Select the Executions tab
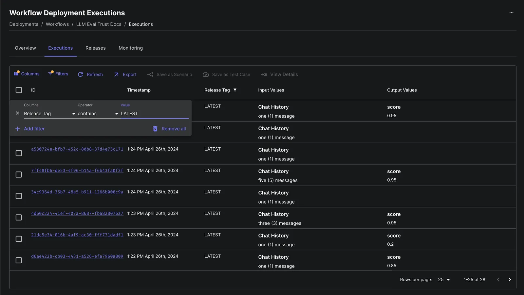 click(x=61, y=48)
